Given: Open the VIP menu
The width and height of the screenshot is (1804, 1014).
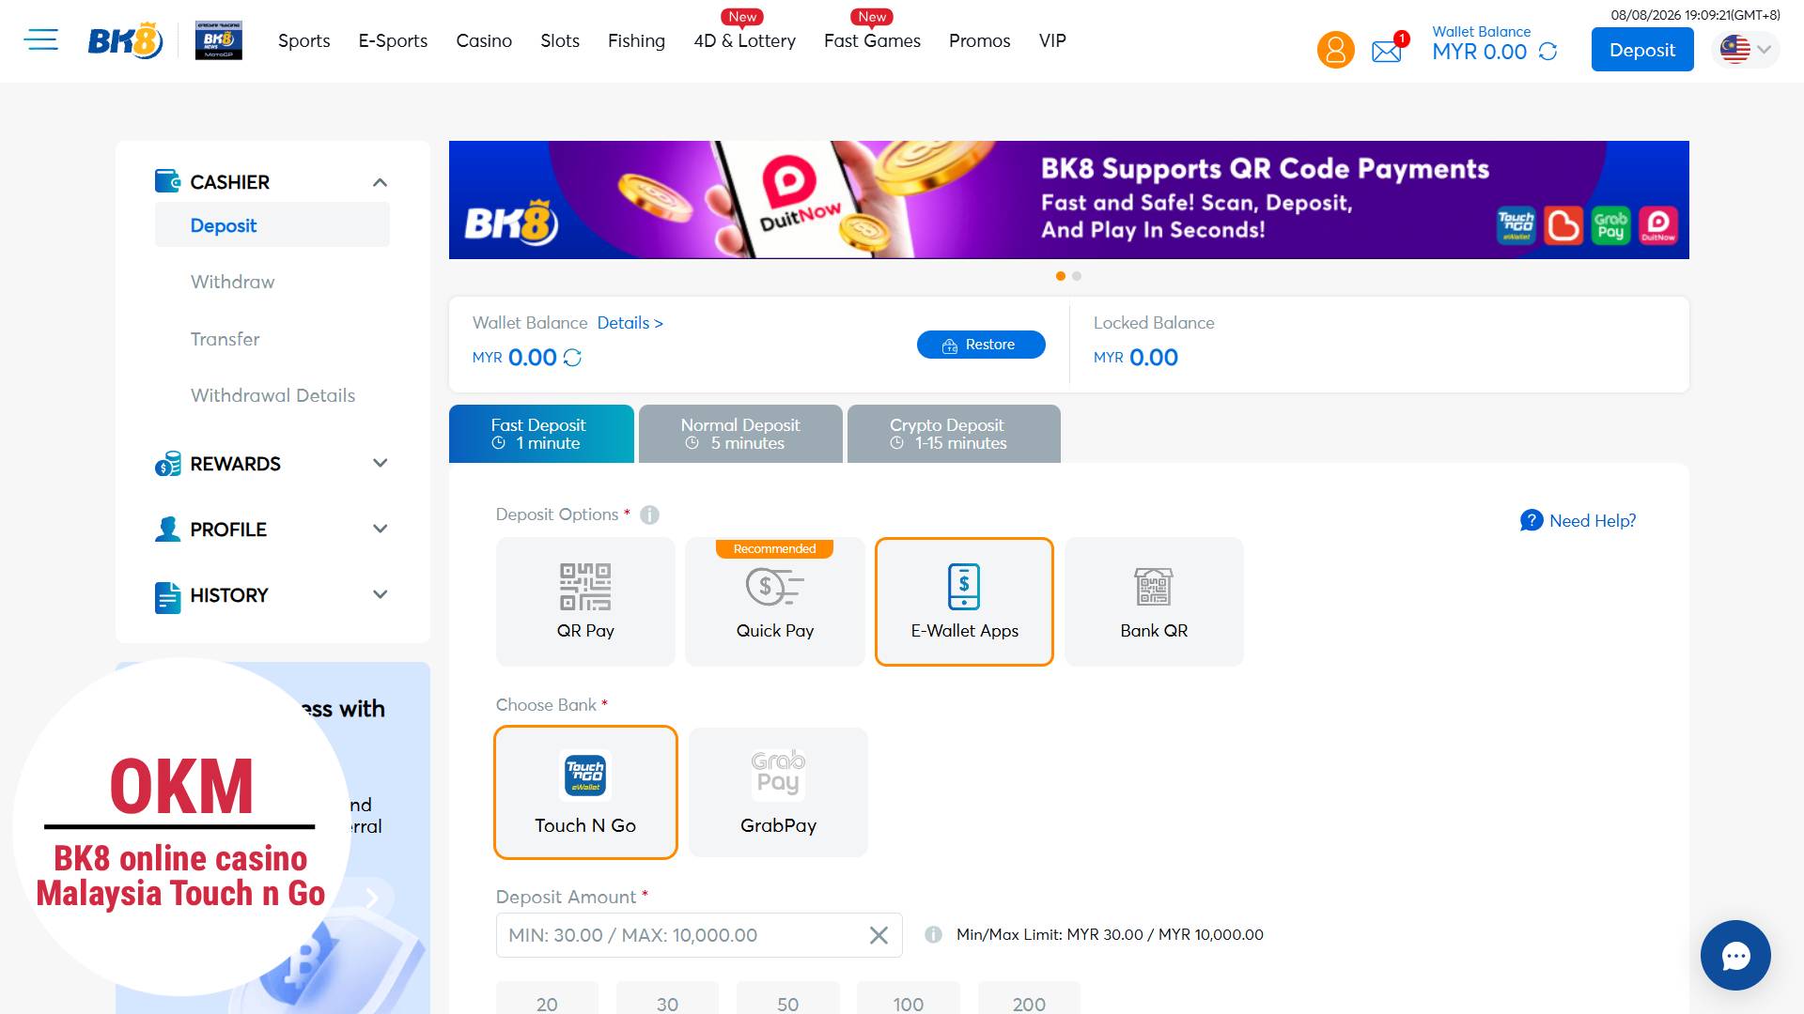Looking at the screenshot, I should click(1052, 40).
